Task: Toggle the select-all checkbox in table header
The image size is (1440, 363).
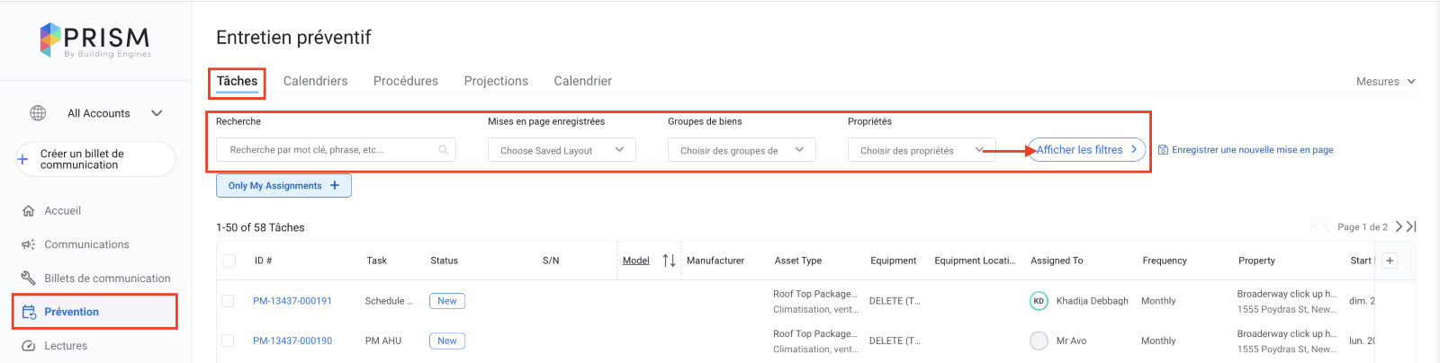Action: click(229, 261)
